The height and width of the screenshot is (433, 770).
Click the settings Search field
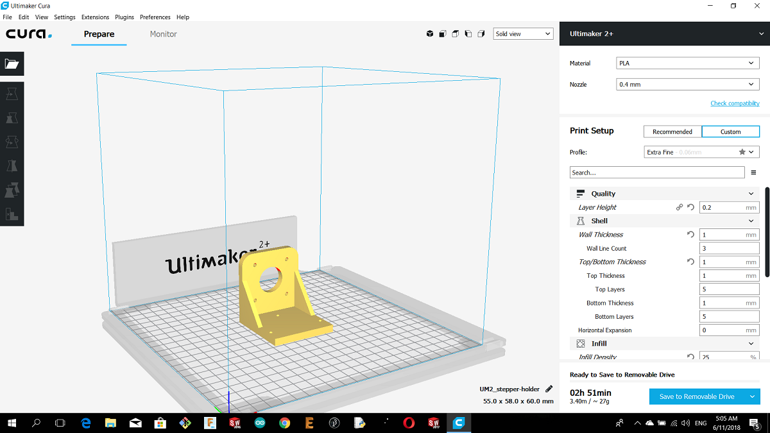click(658, 173)
